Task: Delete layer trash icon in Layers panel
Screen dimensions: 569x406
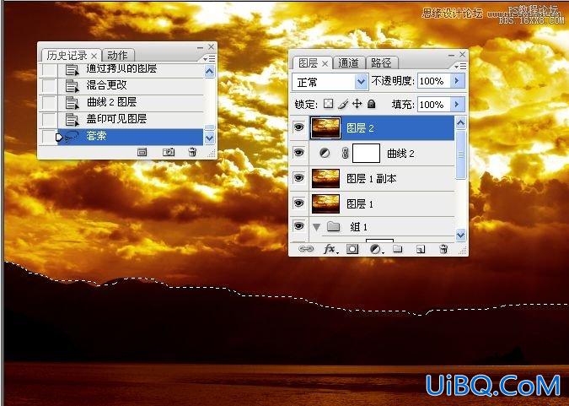Action: click(x=443, y=249)
